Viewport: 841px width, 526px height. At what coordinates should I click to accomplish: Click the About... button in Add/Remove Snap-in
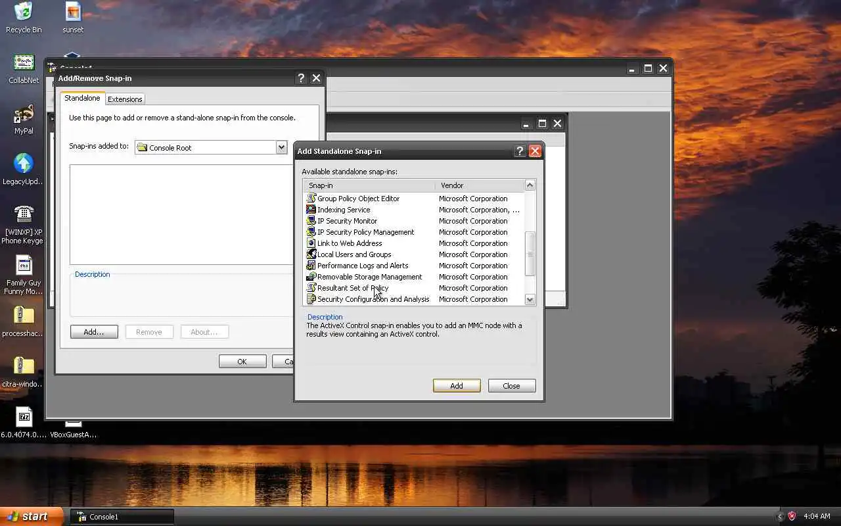[204, 332]
